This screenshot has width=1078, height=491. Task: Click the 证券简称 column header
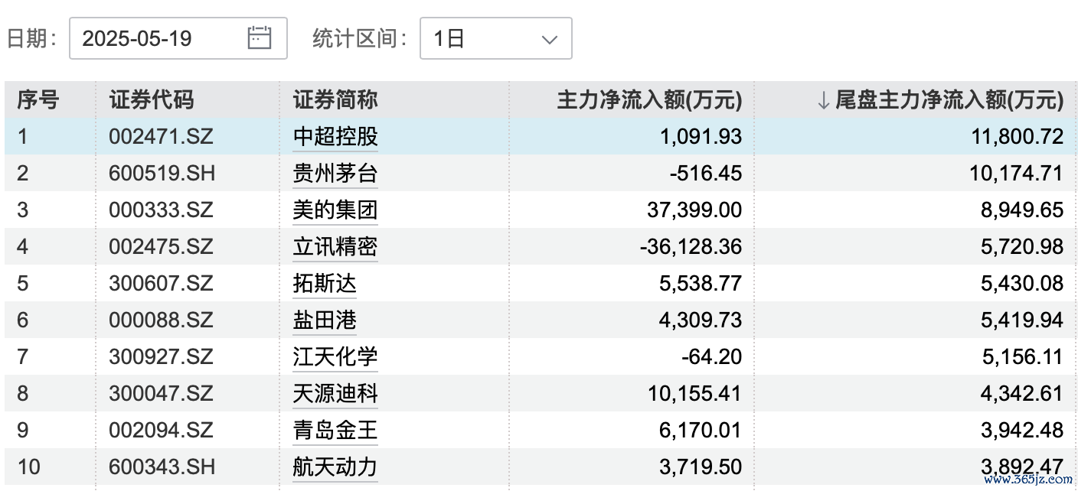click(335, 100)
